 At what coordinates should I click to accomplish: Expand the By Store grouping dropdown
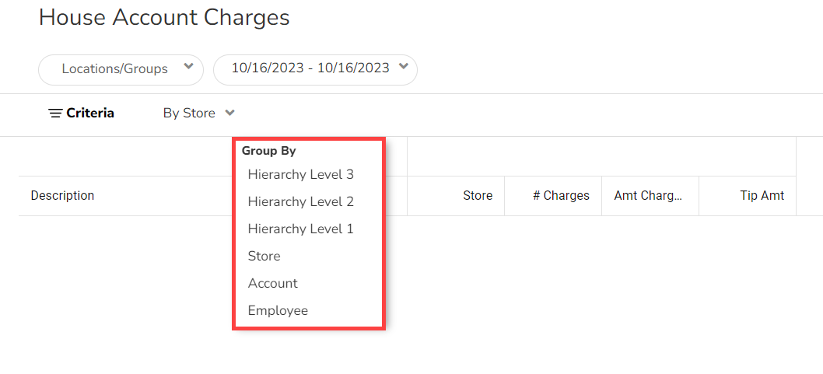click(189, 114)
